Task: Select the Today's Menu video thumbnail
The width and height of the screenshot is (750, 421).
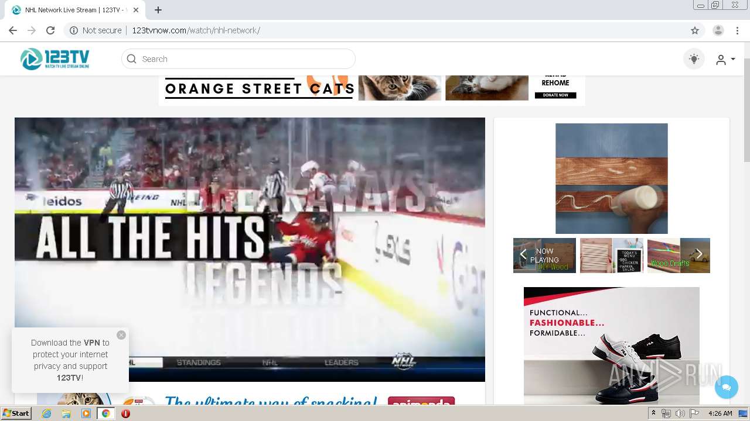Action: [x=612, y=256]
